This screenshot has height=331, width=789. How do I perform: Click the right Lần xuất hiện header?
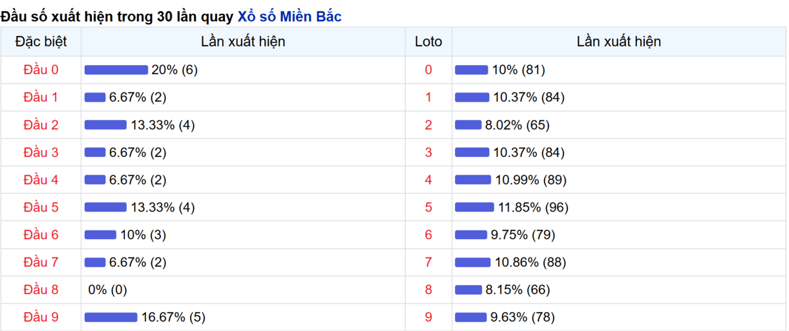pyautogui.click(x=619, y=41)
